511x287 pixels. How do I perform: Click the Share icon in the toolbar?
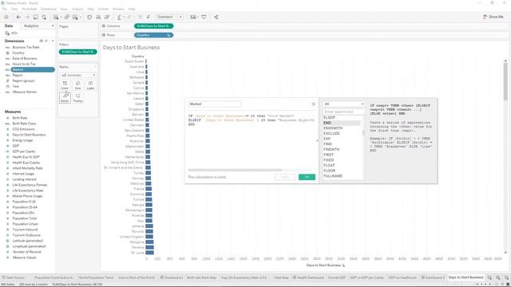point(216,17)
